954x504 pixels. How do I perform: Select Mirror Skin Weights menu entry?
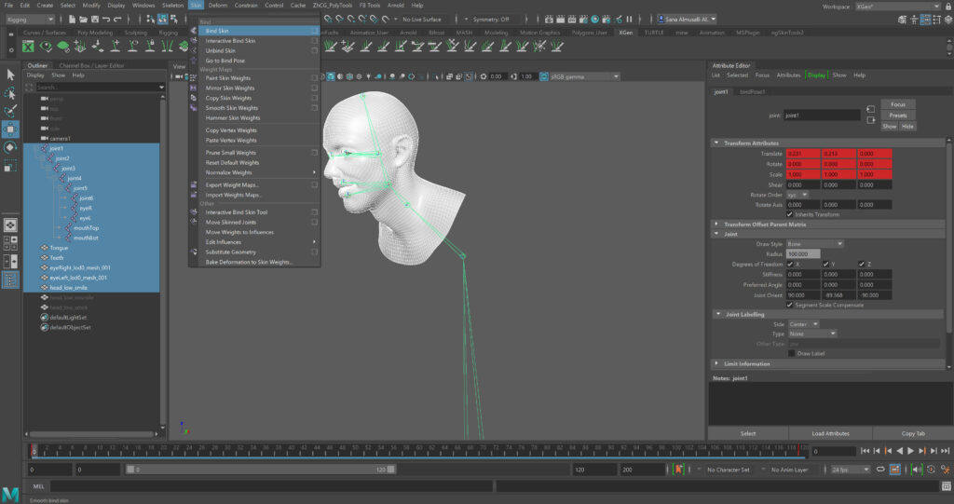click(229, 89)
